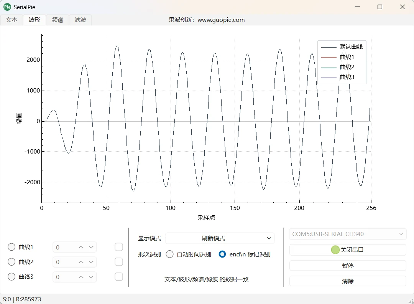This screenshot has width=414, height=304.
Task: Open the 滤波 tab
Action: tap(80, 20)
